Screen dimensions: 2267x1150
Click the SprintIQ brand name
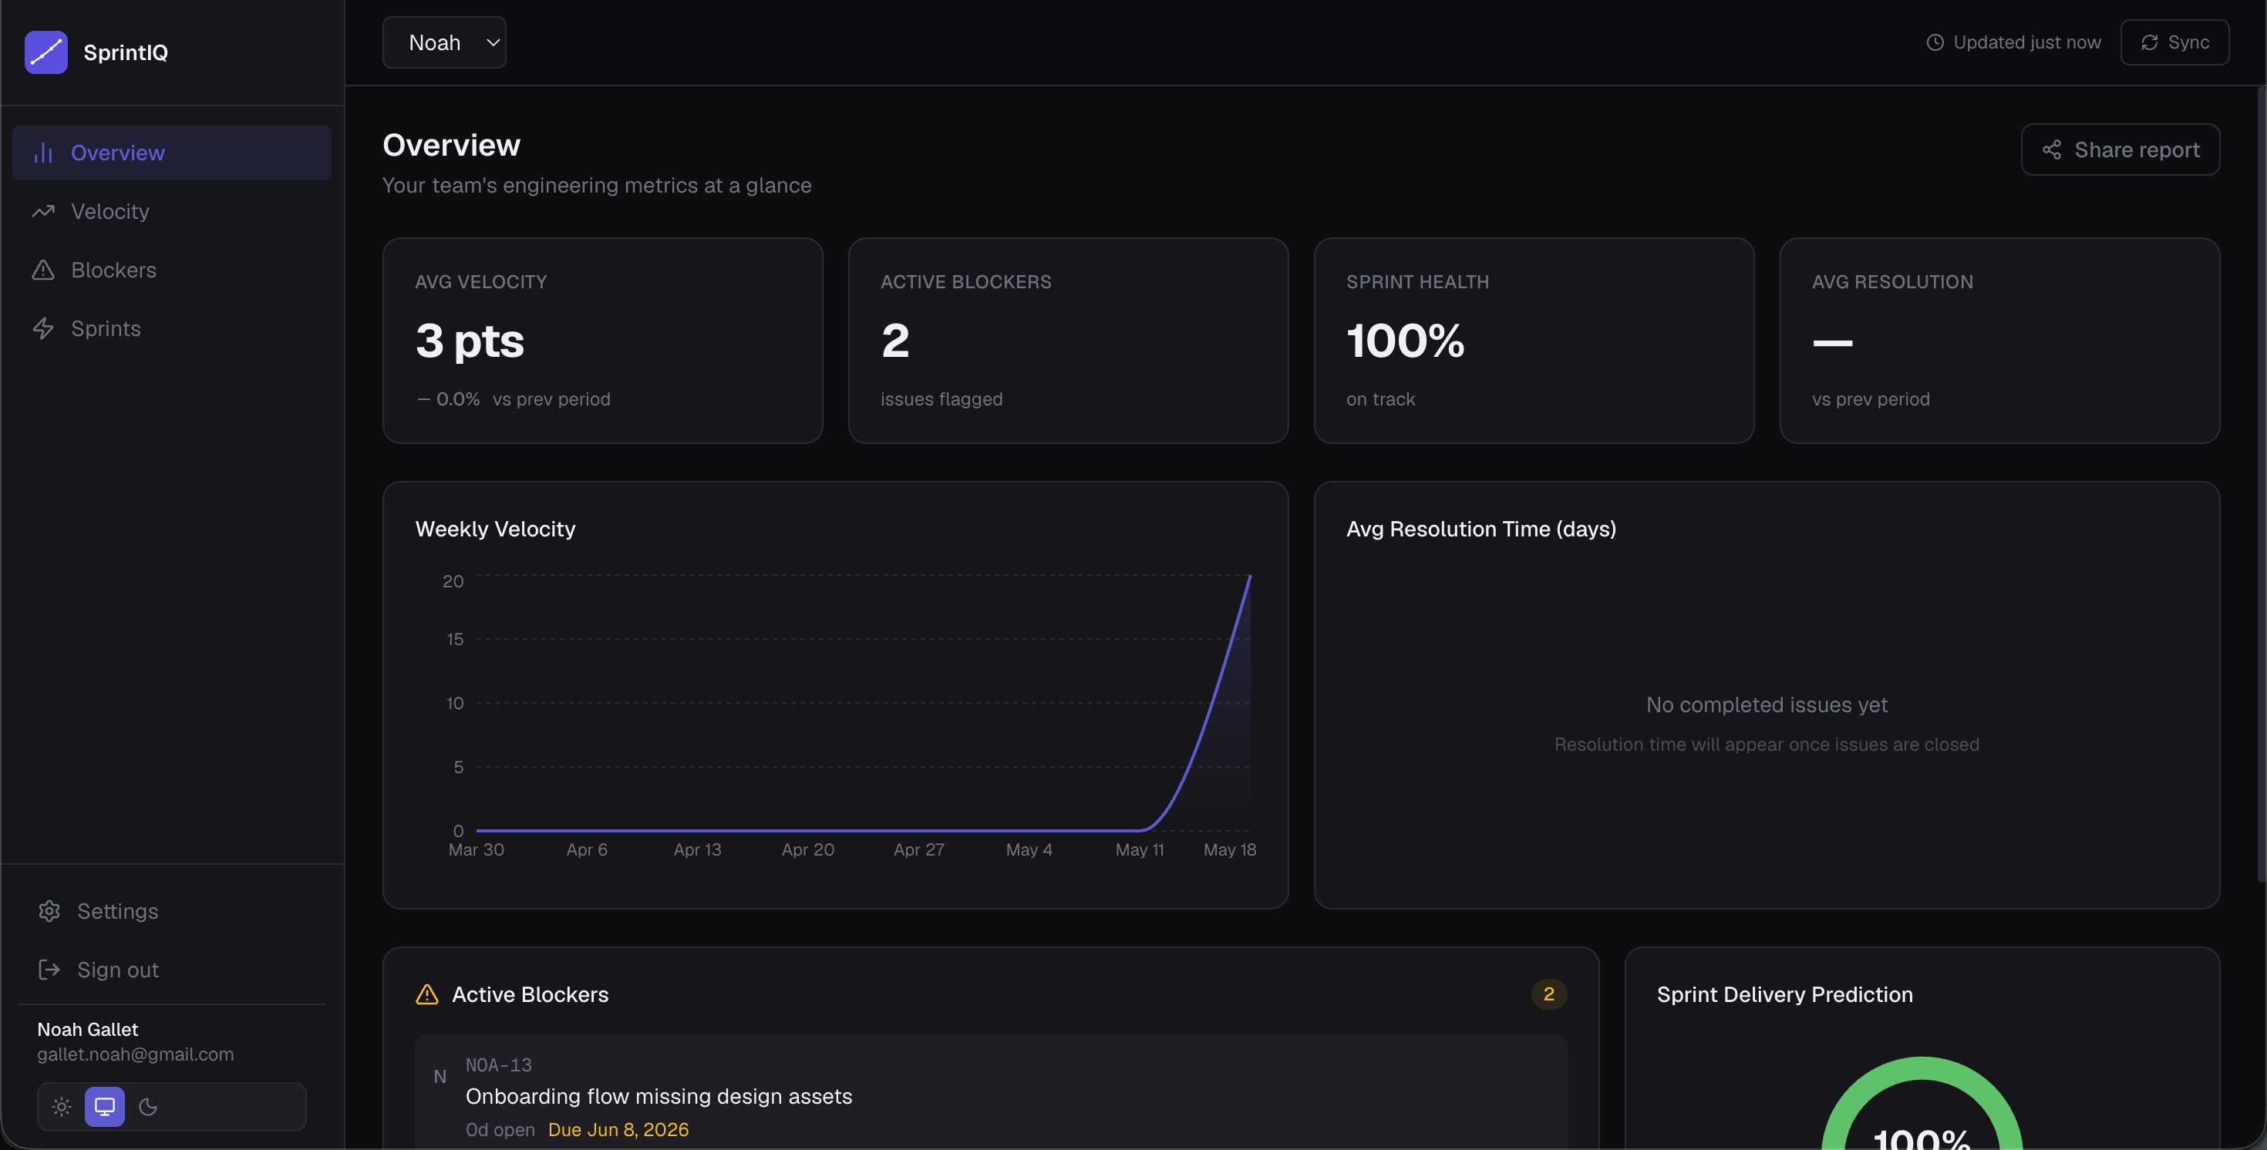126,52
